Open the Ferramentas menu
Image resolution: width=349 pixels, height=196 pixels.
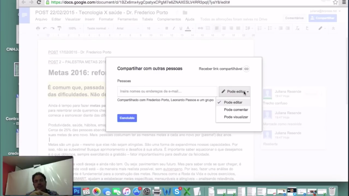click(128, 19)
